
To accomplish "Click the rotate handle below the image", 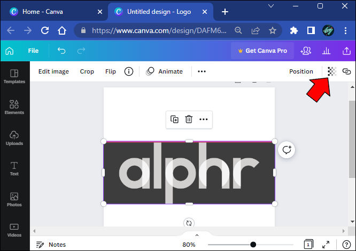I will tap(189, 223).
